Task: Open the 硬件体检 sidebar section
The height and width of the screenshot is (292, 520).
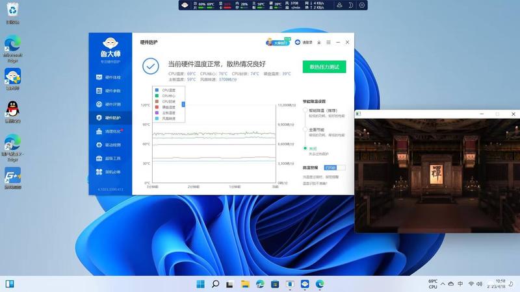Action: (x=109, y=77)
